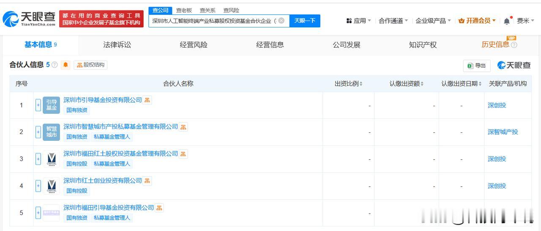541x231 pixels.
Task: Open 深圳市福田引导基金投资有限公司 link
Action: pos(109,208)
